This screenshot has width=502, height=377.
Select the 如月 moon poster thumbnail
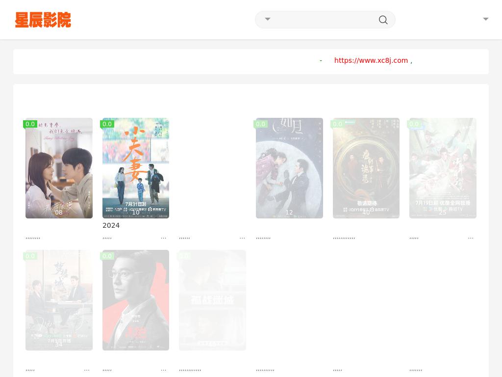289,168
